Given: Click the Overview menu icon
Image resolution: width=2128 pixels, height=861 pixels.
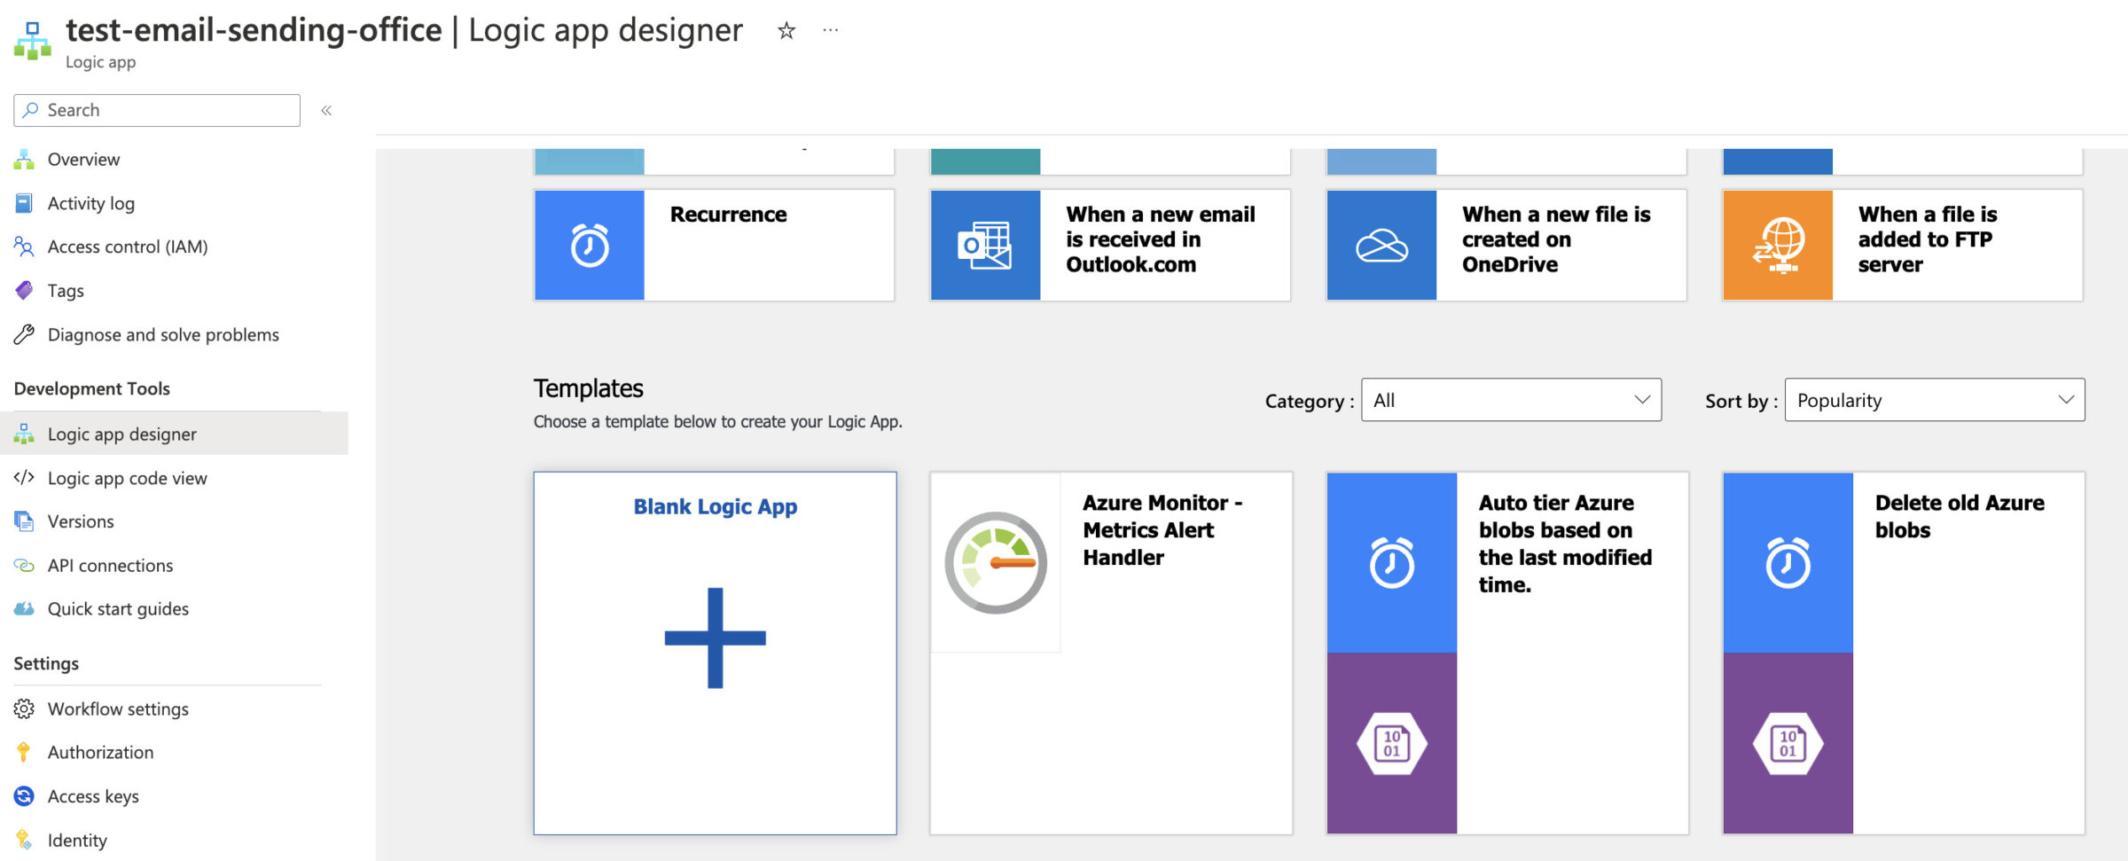Looking at the screenshot, I should coord(24,160).
